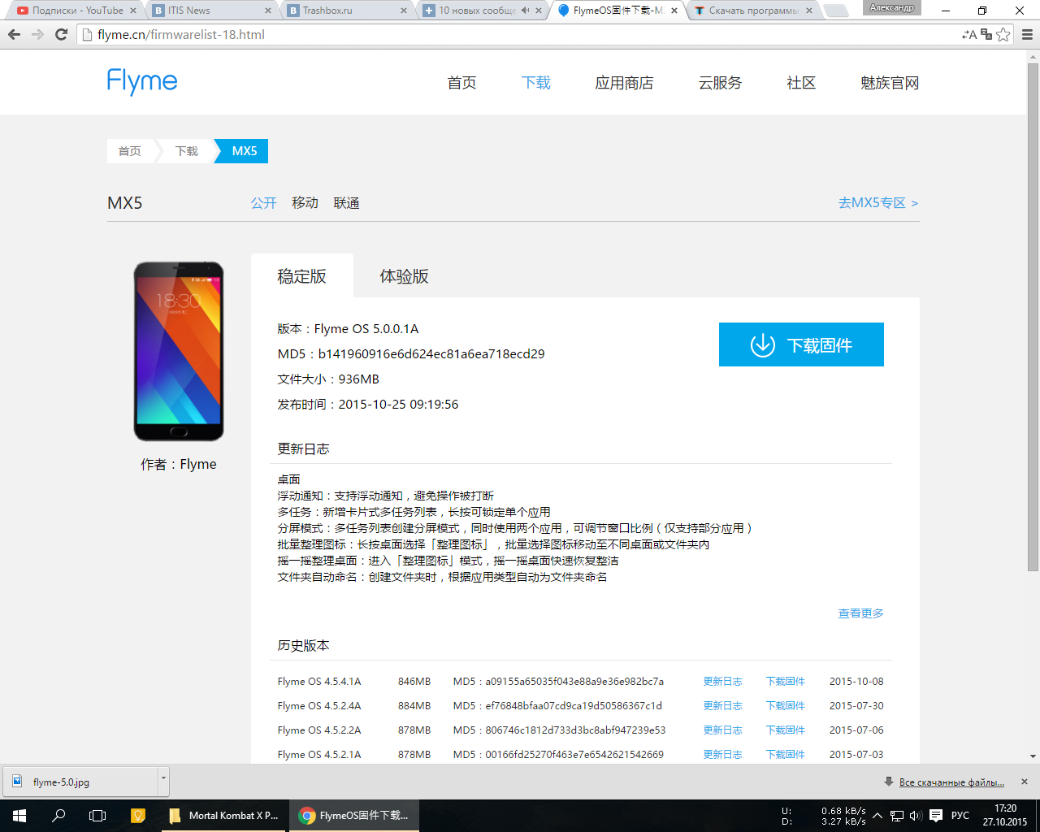Go to 首页 in the top navigation
The height and width of the screenshot is (832, 1040).
point(461,83)
